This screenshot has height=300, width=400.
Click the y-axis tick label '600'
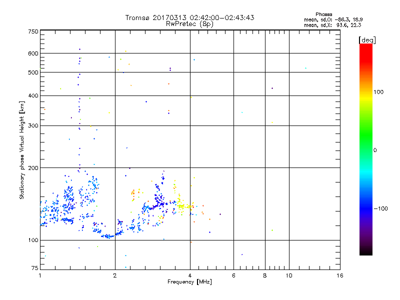pos(33,53)
